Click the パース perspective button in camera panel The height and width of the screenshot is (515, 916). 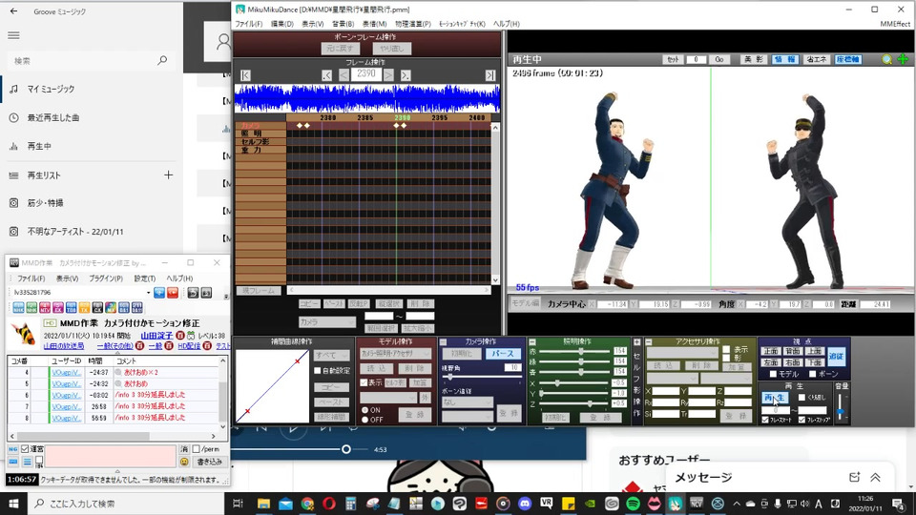coord(503,353)
